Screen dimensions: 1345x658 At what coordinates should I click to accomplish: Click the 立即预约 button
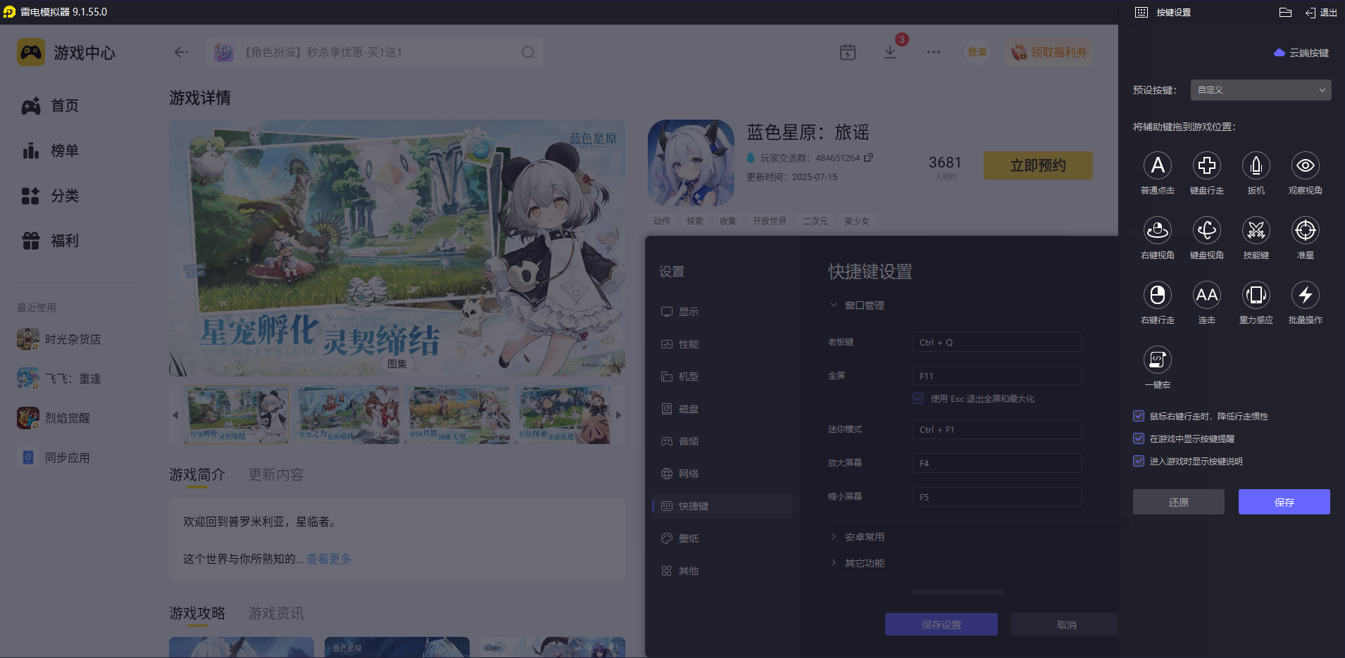[x=1037, y=165]
